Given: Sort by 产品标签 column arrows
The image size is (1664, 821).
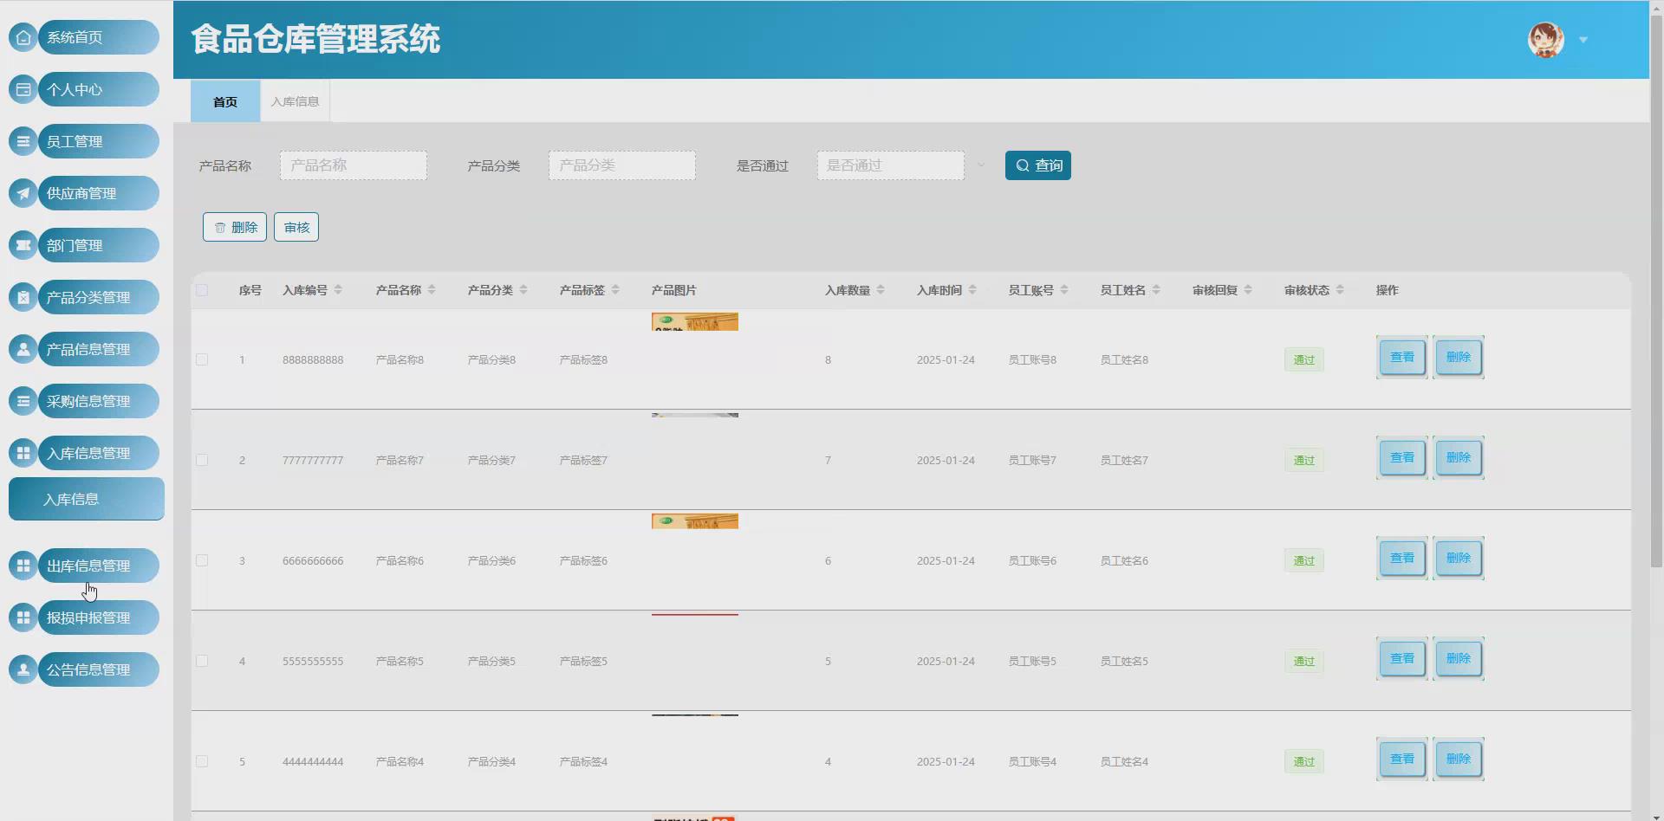Looking at the screenshot, I should tap(615, 290).
